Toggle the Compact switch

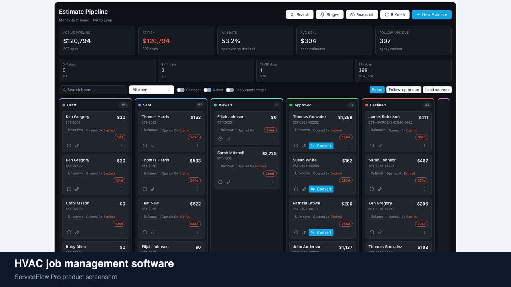[x=181, y=90]
